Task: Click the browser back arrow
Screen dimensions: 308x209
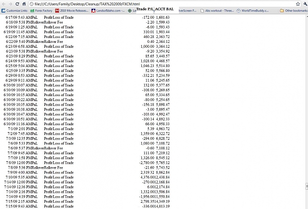Action: (x=4, y=4)
